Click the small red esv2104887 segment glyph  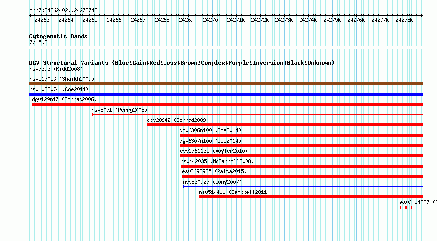click(406, 207)
